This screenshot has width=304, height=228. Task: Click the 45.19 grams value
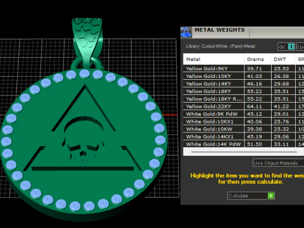255,137
